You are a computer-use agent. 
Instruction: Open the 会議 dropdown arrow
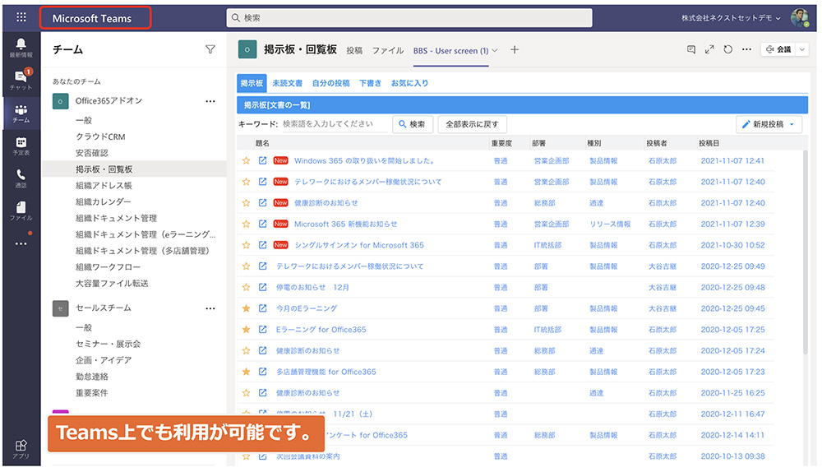tap(802, 49)
